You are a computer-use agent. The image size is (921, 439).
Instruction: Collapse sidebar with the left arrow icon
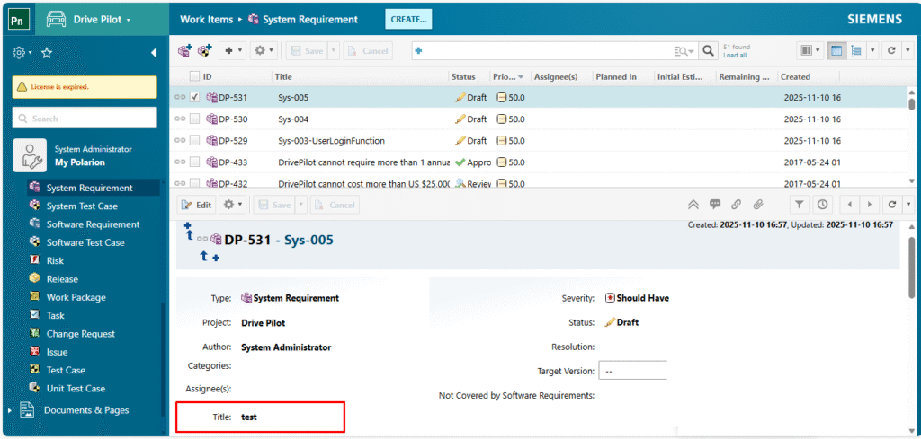tap(154, 53)
